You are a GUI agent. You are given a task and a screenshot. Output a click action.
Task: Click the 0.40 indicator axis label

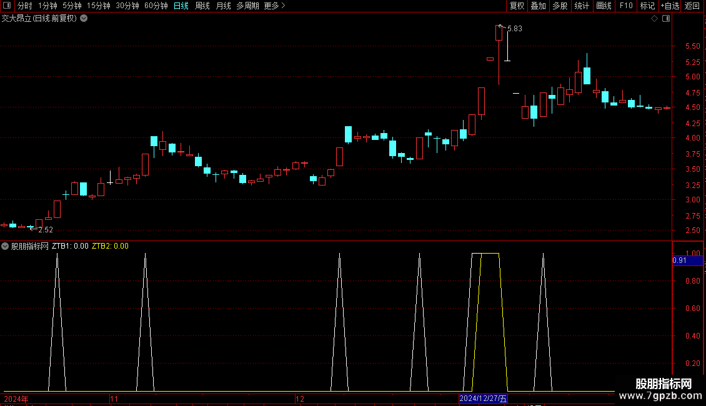point(692,336)
